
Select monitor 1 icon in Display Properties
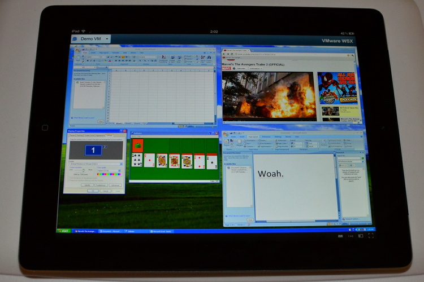[92, 151]
